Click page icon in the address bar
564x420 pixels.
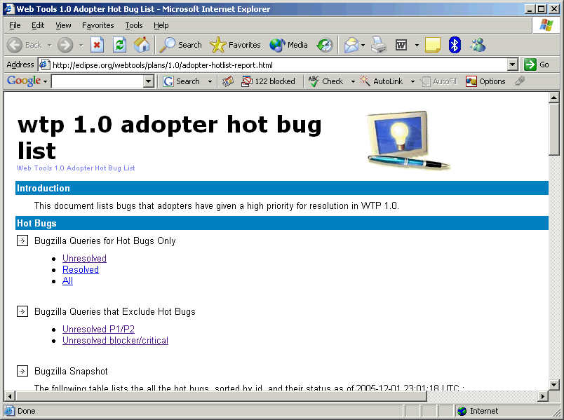click(44, 65)
